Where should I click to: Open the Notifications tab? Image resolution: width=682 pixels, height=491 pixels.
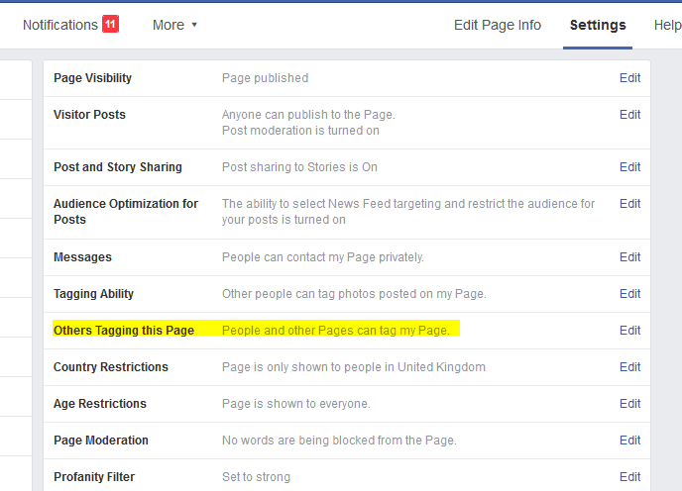60,25
